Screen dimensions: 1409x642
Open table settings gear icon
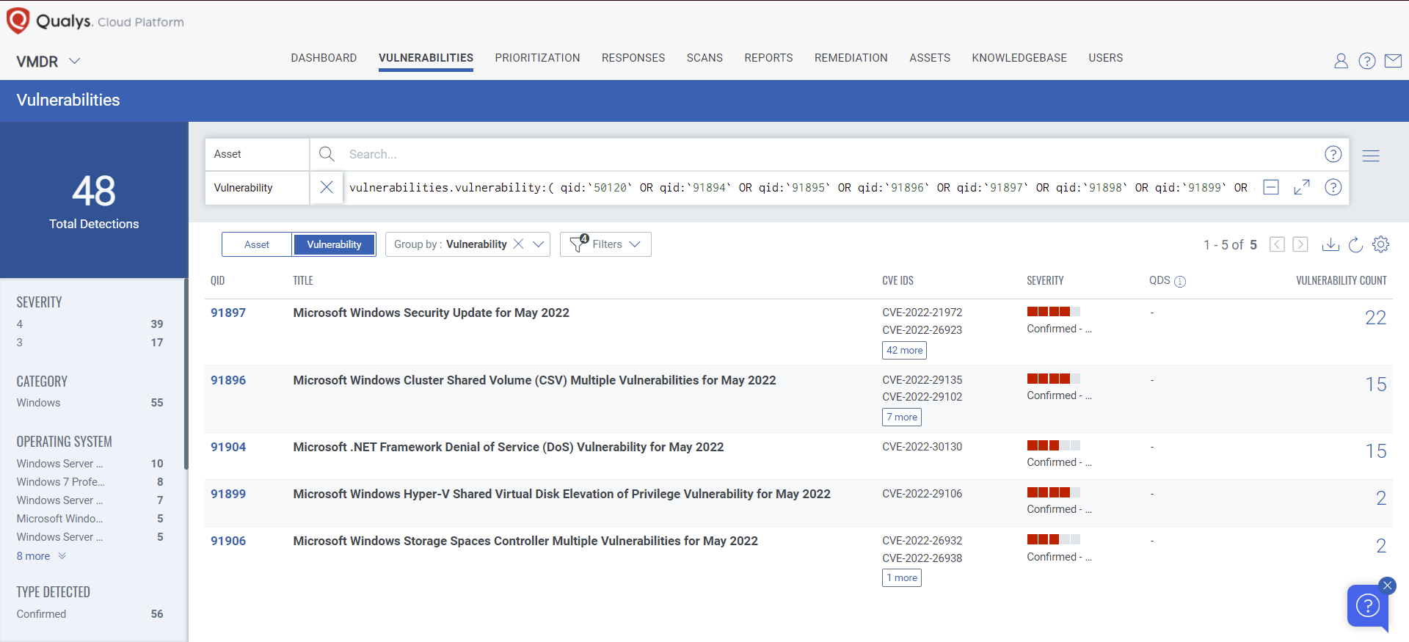[x=1381, y=244]
